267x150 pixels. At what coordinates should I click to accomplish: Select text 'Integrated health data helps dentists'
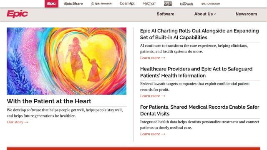pos(171,122)
